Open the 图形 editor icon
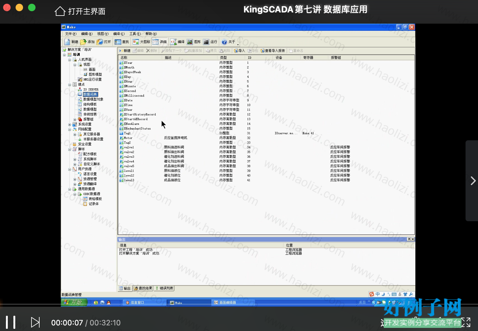The height and width of the screenshot is (331, 478). pyautogui.click(x=194, y=42)
